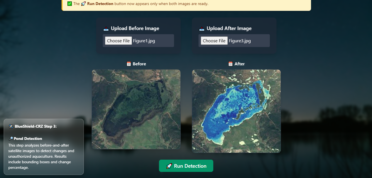Click the magnifier icon beside Pond Detection
This screenshot has height=178, width=372.
point(11,139)
